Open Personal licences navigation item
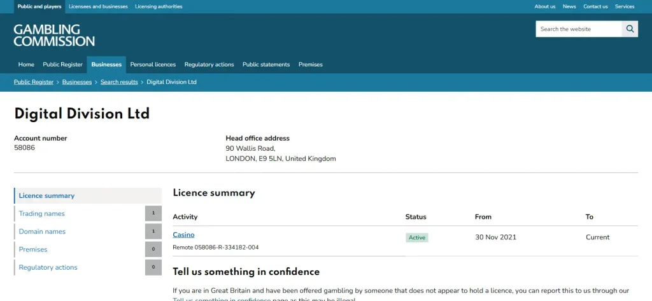Viewport: 652px width, 301px height. [153, 64]
